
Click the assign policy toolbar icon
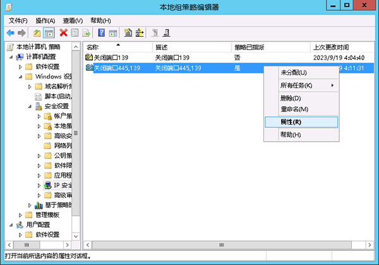[x=155, y=33]
